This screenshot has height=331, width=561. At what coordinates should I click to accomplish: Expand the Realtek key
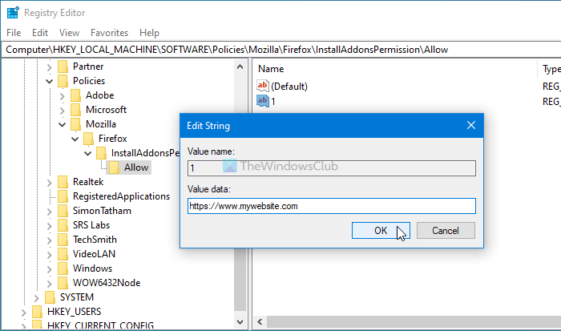pos(50,183)
